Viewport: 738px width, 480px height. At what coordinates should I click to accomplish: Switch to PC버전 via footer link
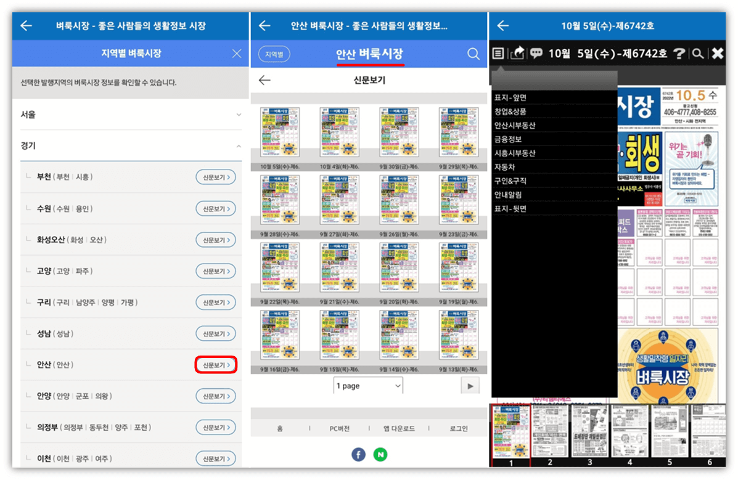click(x=339, y=428)
